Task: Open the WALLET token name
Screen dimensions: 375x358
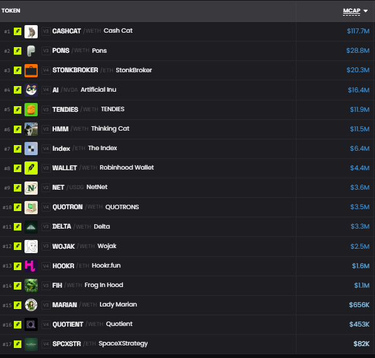Action: point(65,168)
